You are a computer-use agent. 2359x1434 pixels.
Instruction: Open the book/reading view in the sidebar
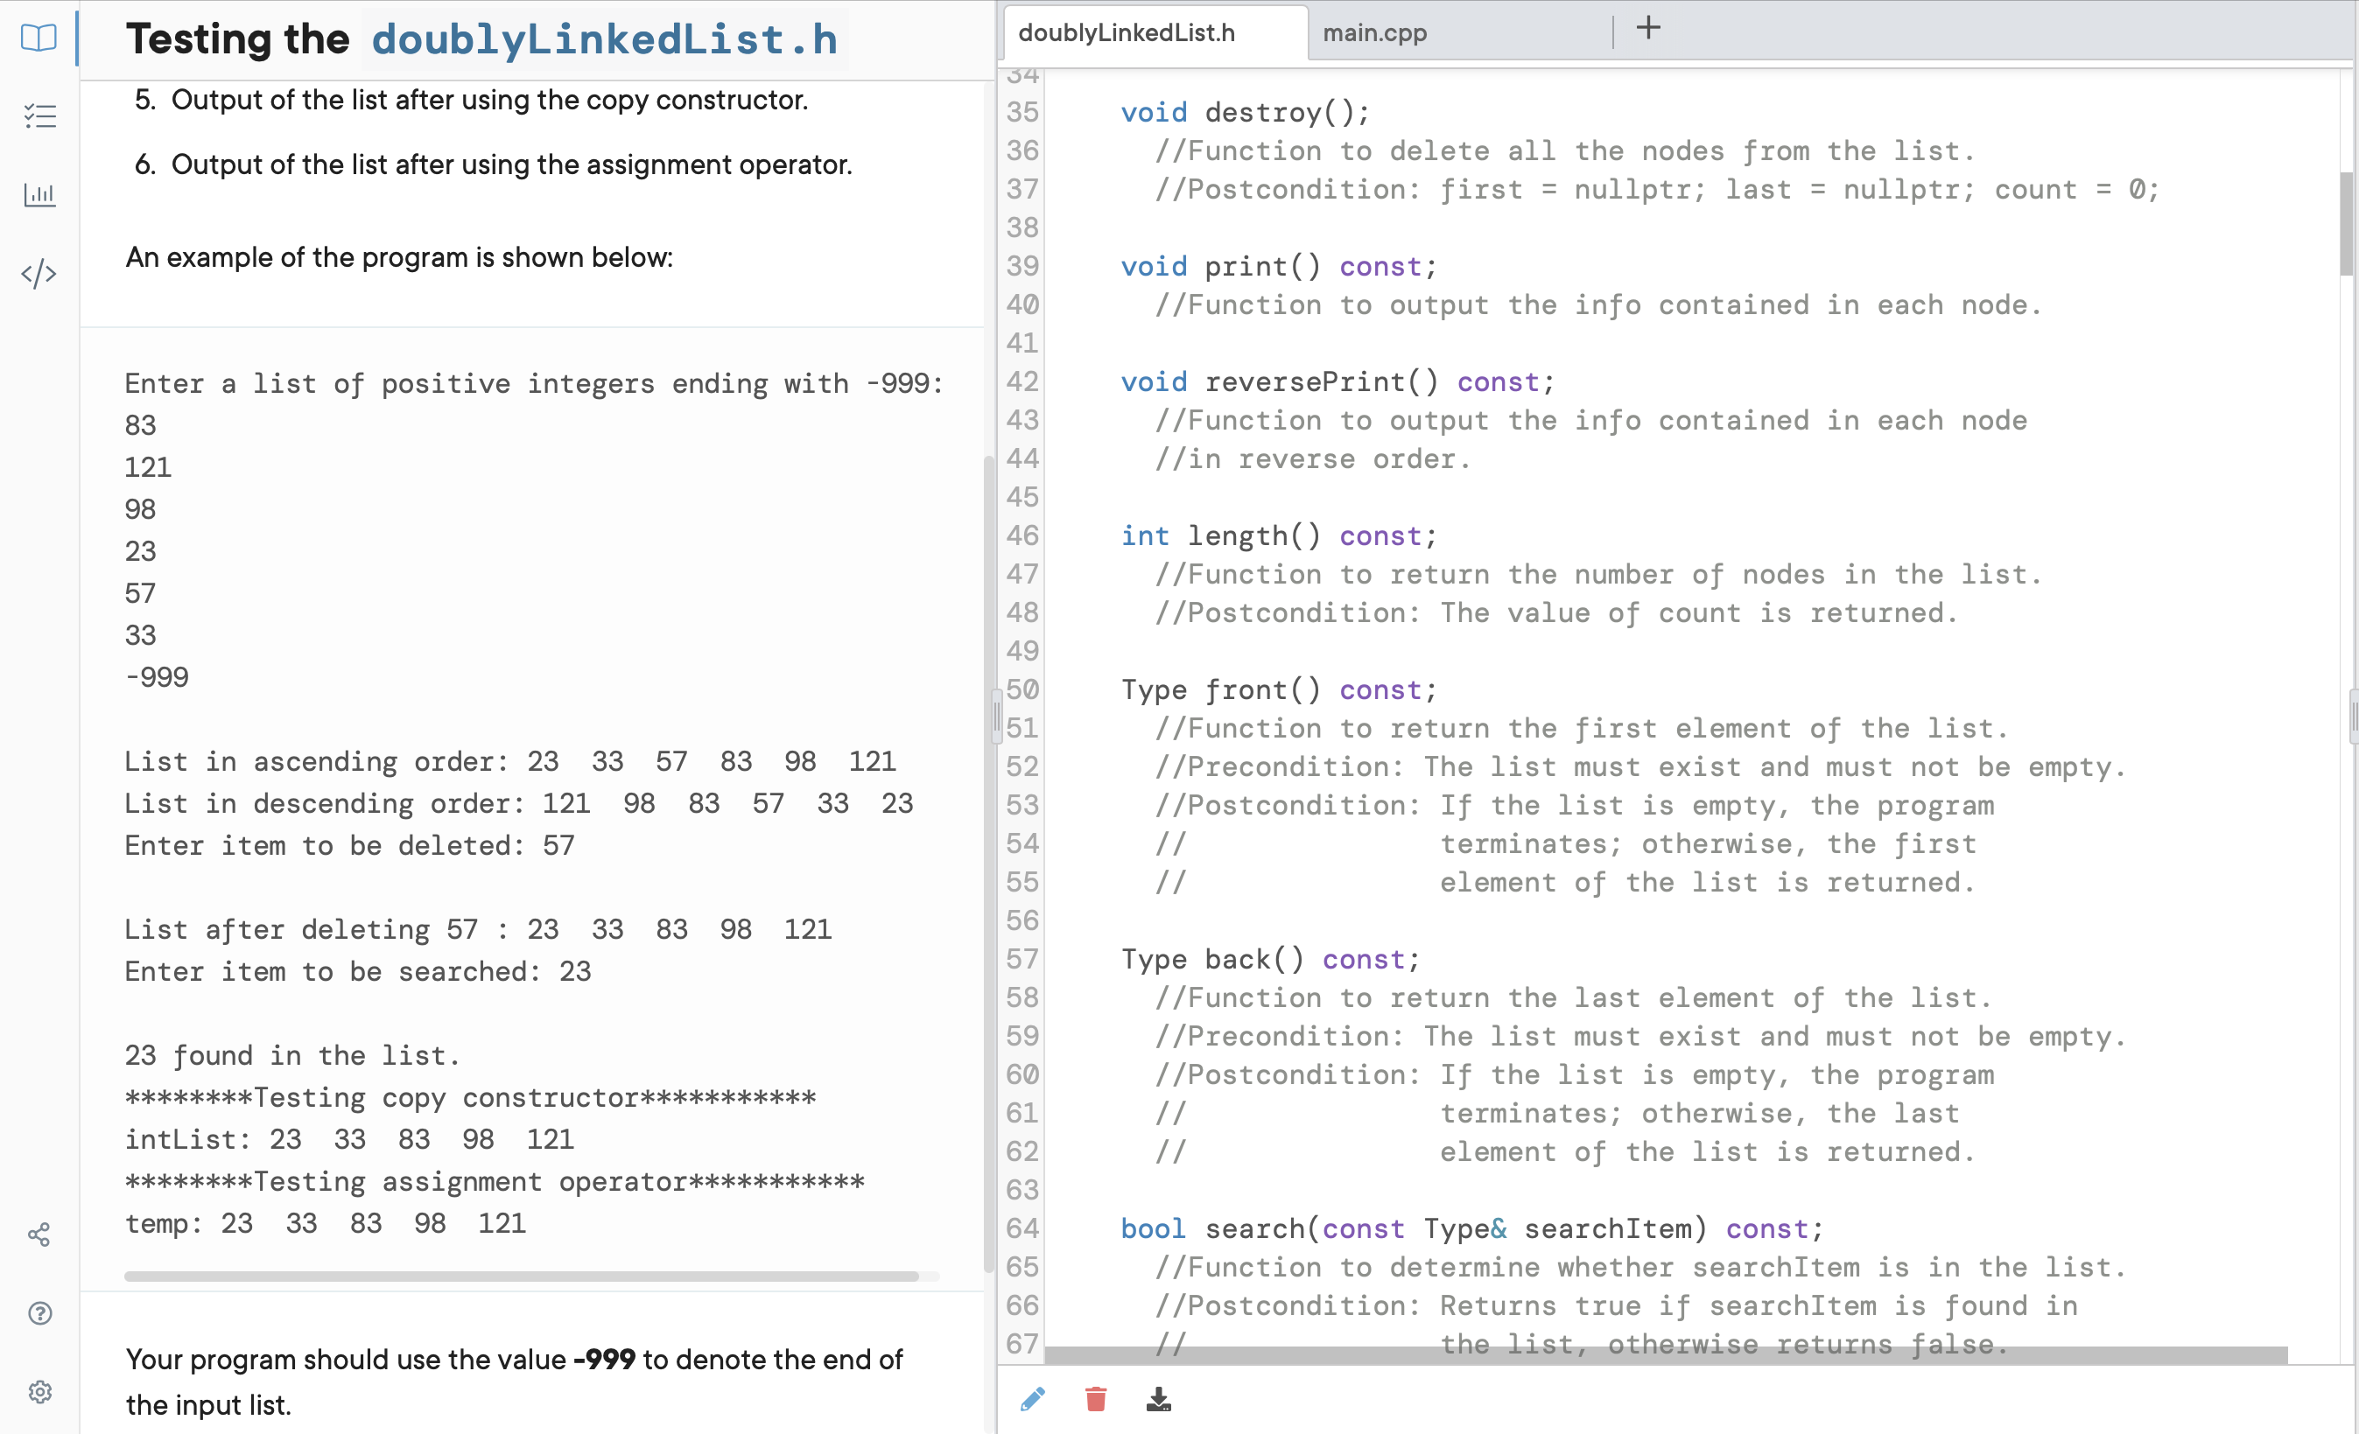39,38
